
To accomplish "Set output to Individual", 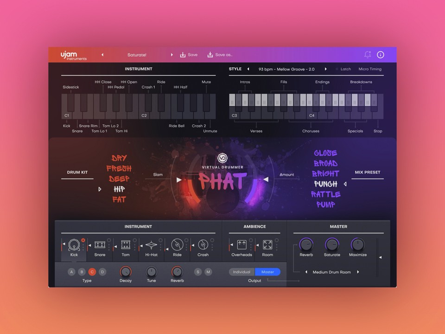I will 242,272.
